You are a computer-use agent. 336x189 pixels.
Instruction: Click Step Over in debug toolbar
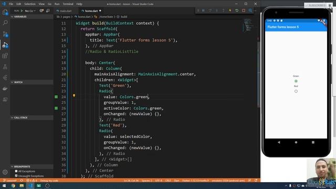(210, 10)
